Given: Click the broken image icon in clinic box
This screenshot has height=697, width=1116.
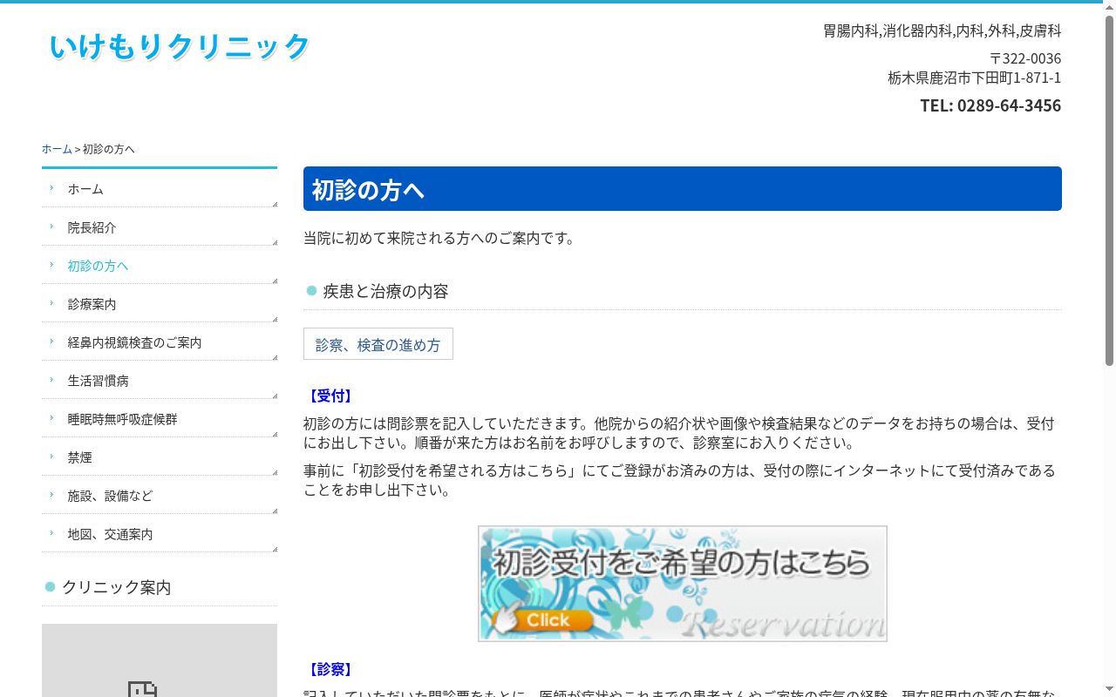Looking at the screenshot, I should [142, 689].
